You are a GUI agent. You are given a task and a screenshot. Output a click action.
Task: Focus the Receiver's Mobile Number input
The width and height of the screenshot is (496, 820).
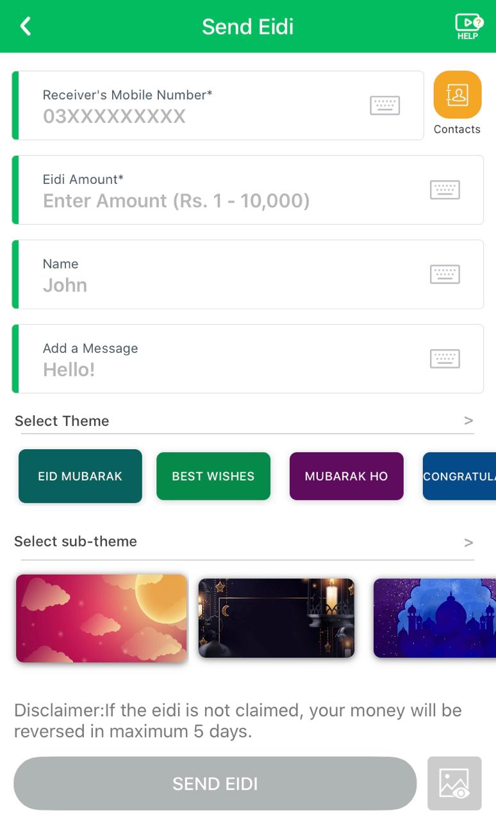point(218,105)
